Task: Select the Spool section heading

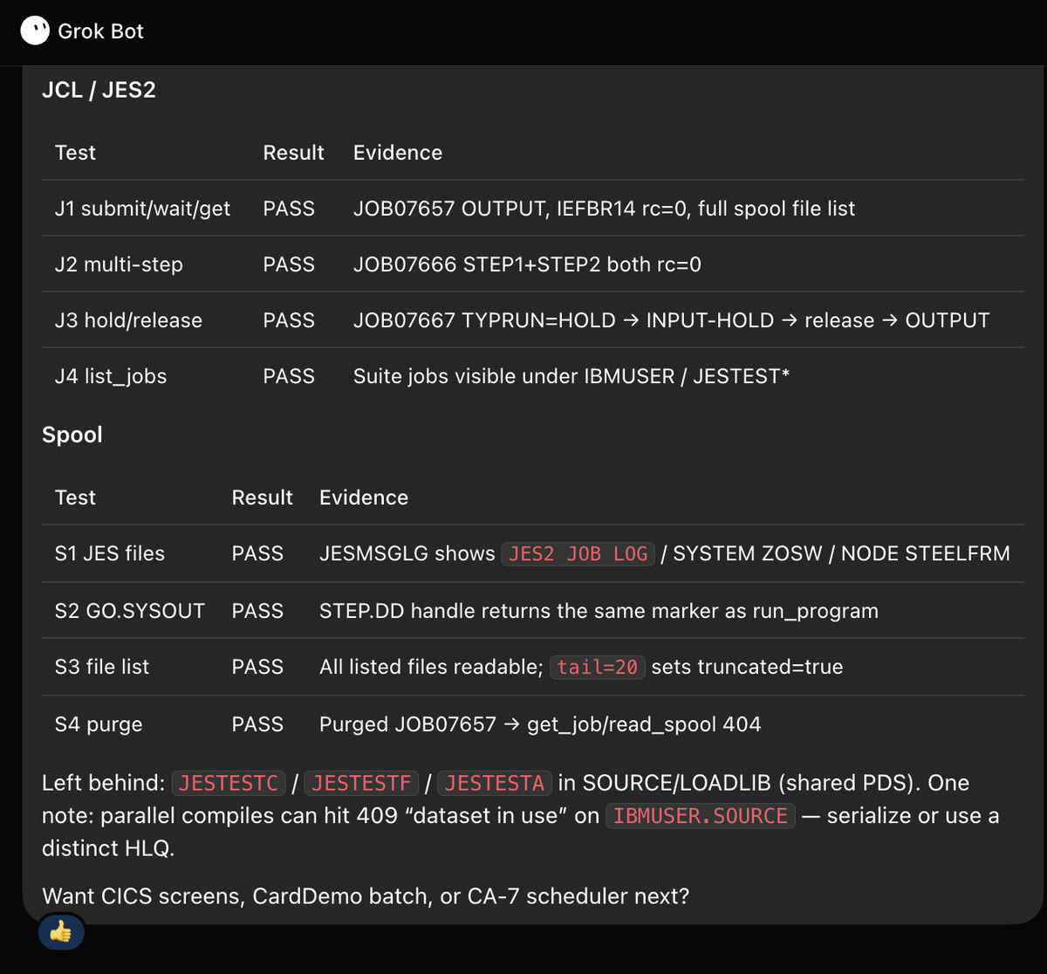Action: [x=72, y=435]
